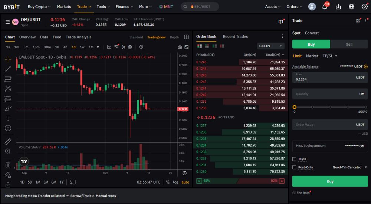Image resolution: width=371 pixels, height=204 pixels.
Task: Show sell orders only view
Action: pyautogui.click(x=222, y=46)
